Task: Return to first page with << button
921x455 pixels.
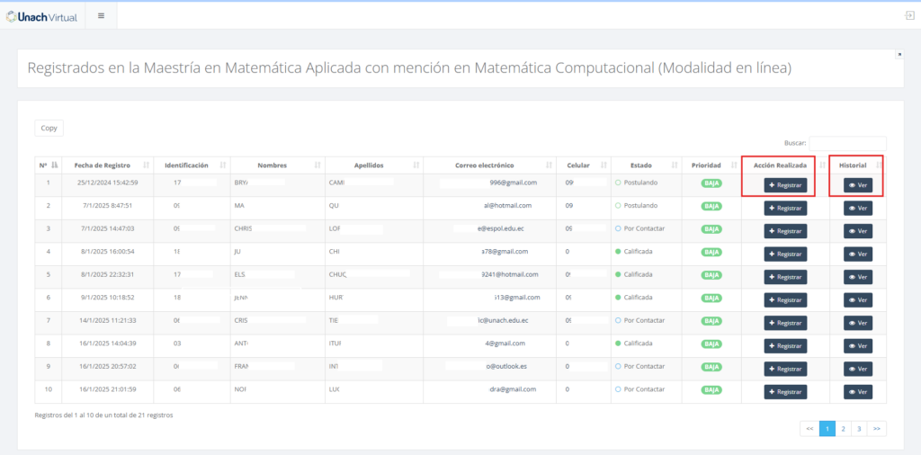Action: pyautogui.click(x=809, y=429)
